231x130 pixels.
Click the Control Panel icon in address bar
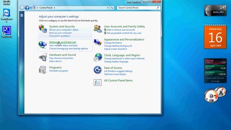tap(34, 8)
